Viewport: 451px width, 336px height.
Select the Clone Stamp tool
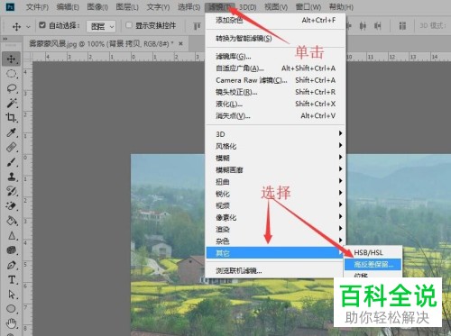pyautogui.click(x=11, y=177)
